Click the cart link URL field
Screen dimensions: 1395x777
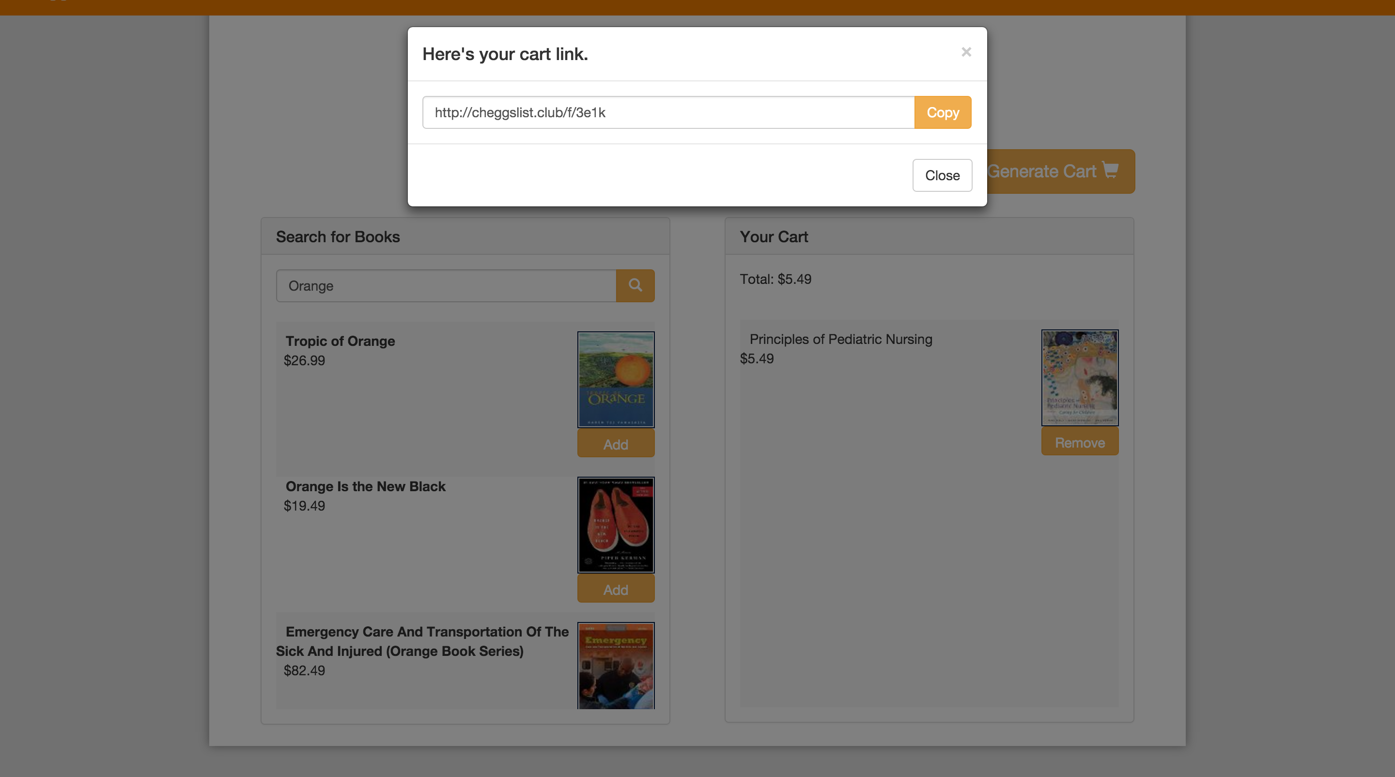click(x=668, y=112)
